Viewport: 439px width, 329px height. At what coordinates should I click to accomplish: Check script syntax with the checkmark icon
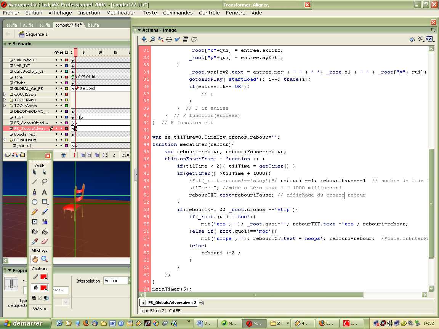pos(177,40)
